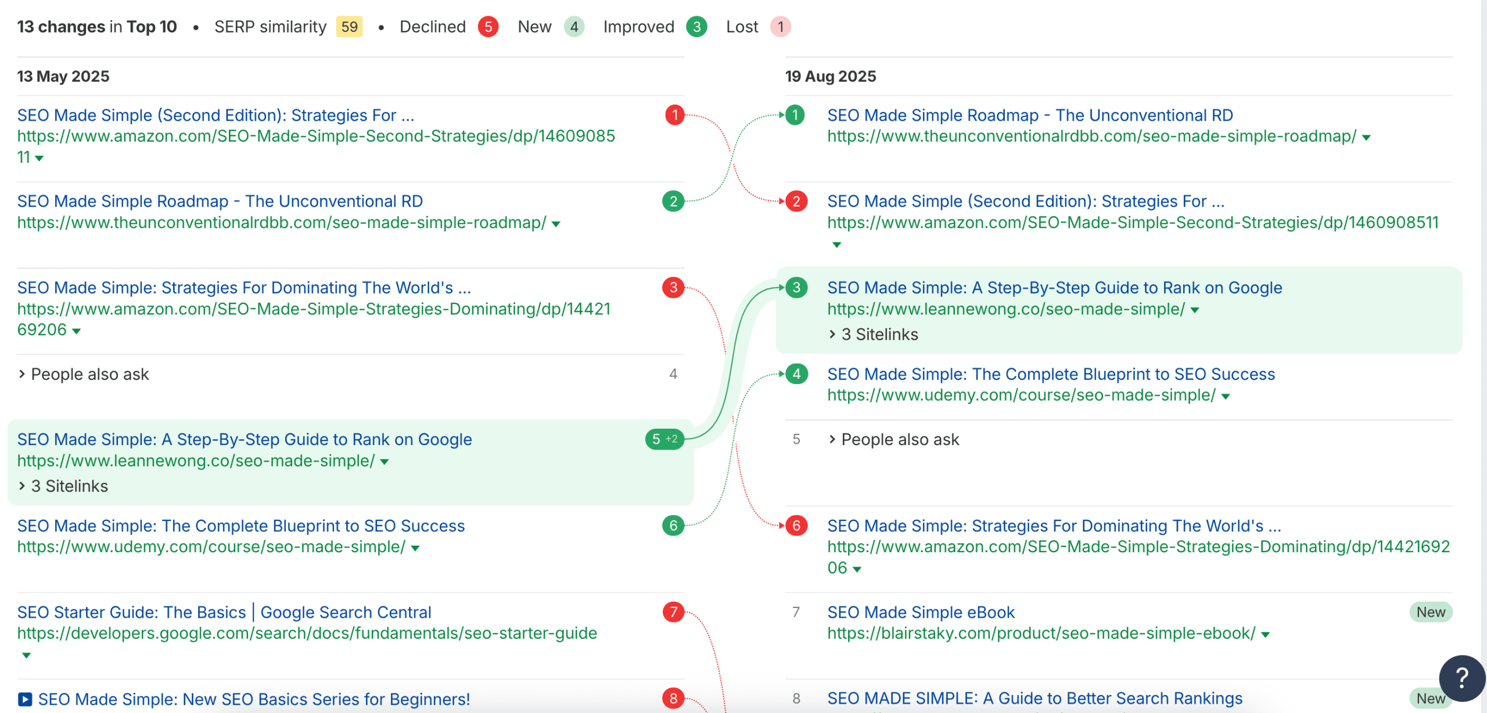1487x713 pixels.
Task: Open 'SEO Starter Guide: The Basics' title link
Action: 224,613
